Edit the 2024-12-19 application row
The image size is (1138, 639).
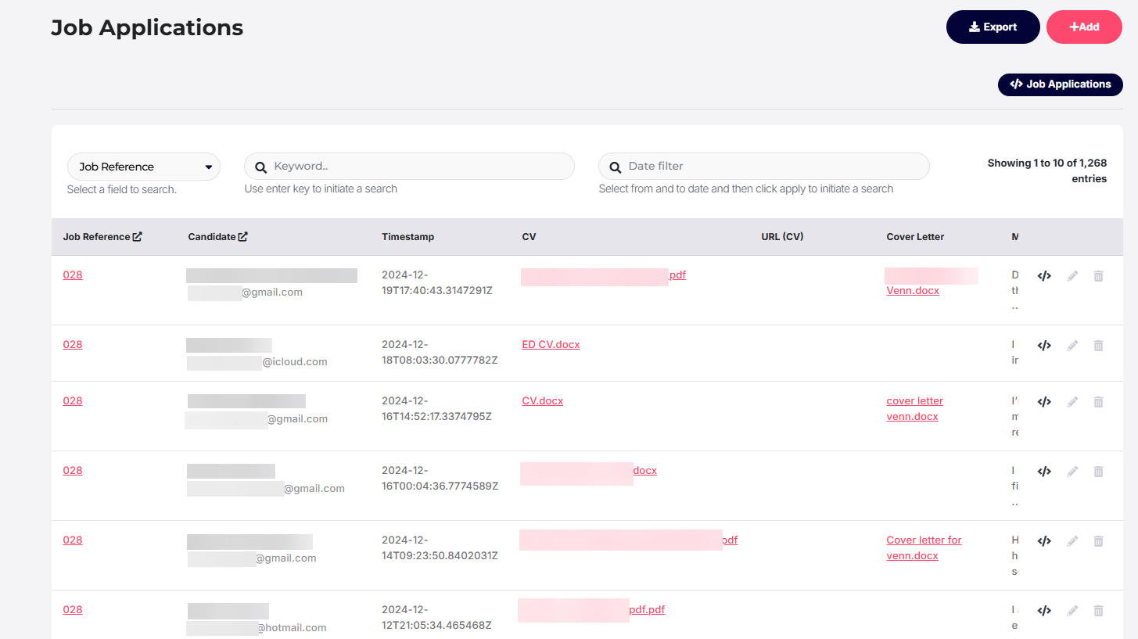1072,276
